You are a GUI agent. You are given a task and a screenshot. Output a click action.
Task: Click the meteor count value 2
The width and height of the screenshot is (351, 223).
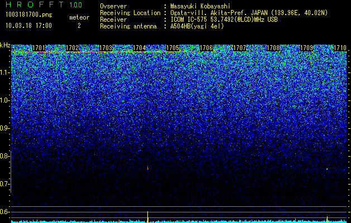coord(79,26)
